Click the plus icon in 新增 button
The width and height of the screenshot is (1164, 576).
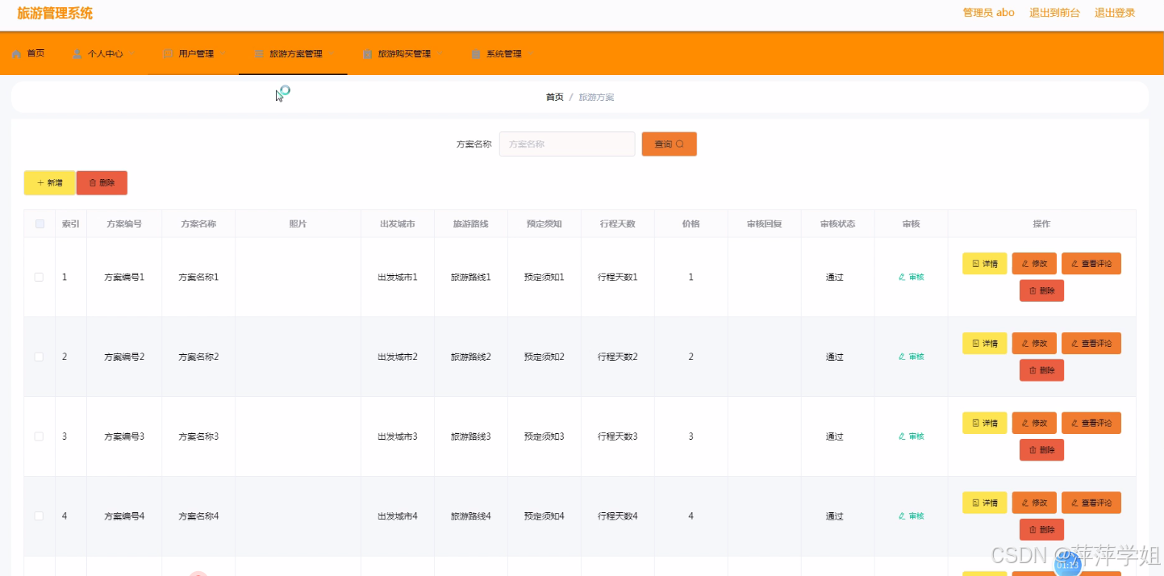[40, 183]
